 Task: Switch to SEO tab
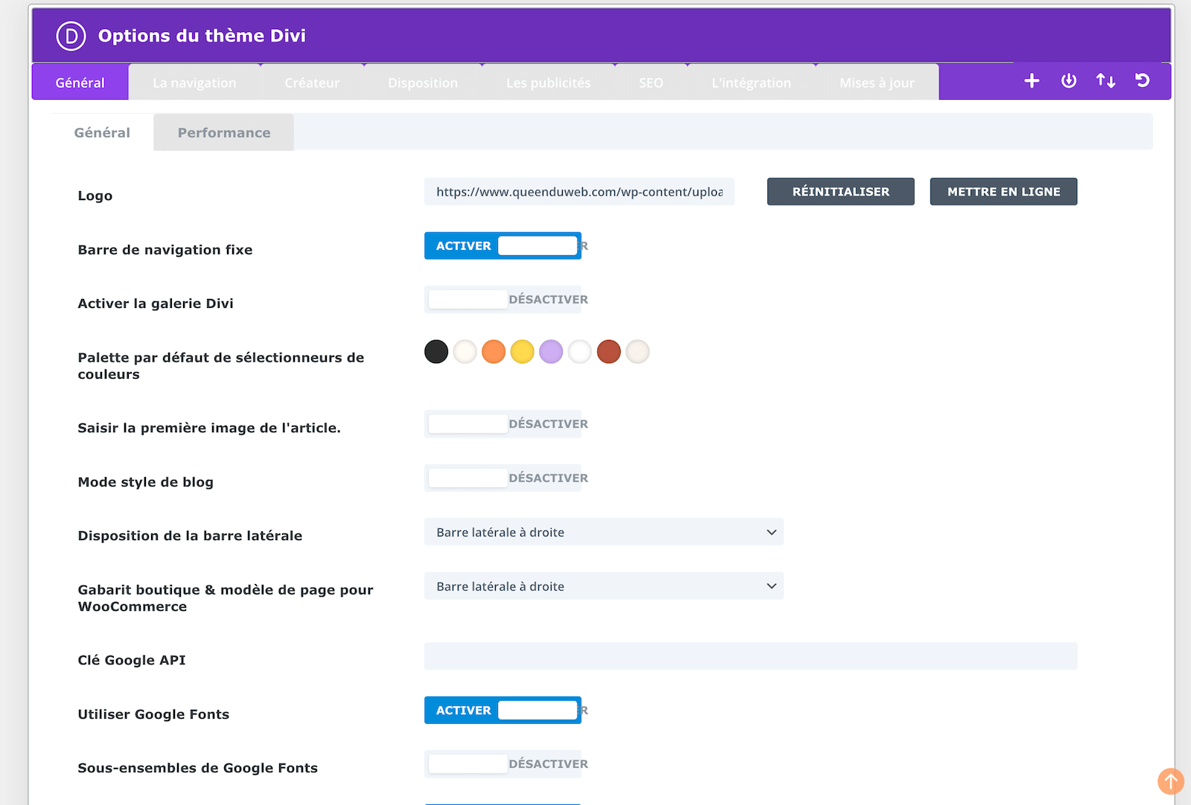click(651, 82)
